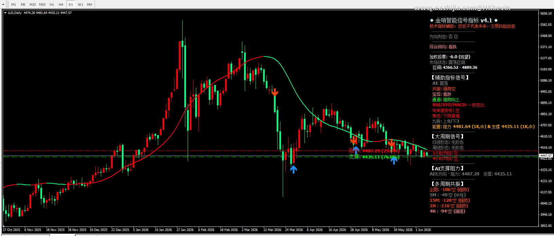Image resolution: width=554 pixels, height=236 pixels.
Task: Click the OHLC values 4474.26 4481.64 4435.11 4447.57
Action: click(48, 13)
